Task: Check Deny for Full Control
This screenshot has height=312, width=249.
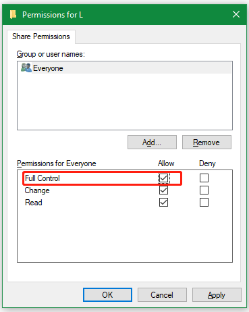Action: click(x=204, y=178)
